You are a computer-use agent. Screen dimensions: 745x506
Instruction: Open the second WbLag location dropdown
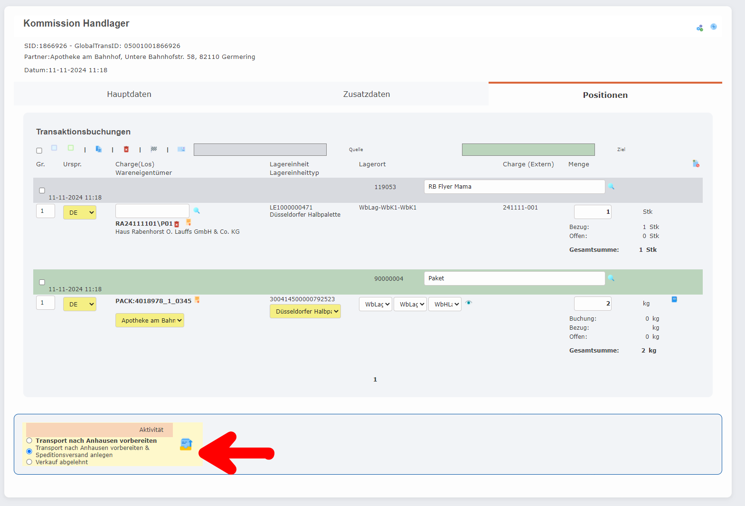click(410, 304)
